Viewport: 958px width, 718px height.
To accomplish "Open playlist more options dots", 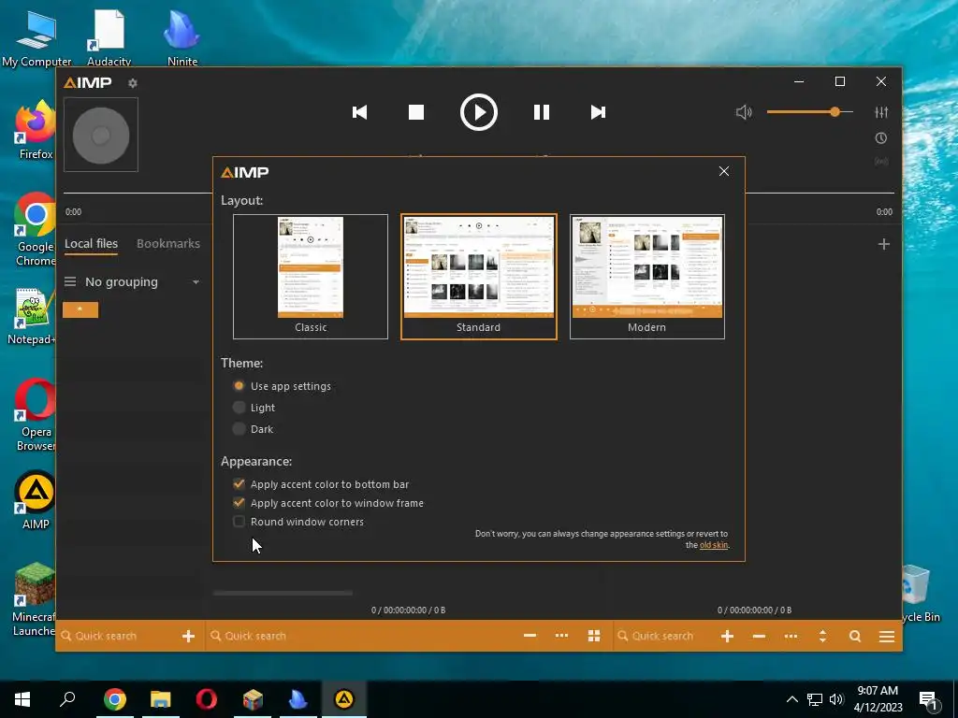I will [x=791, y=636].
